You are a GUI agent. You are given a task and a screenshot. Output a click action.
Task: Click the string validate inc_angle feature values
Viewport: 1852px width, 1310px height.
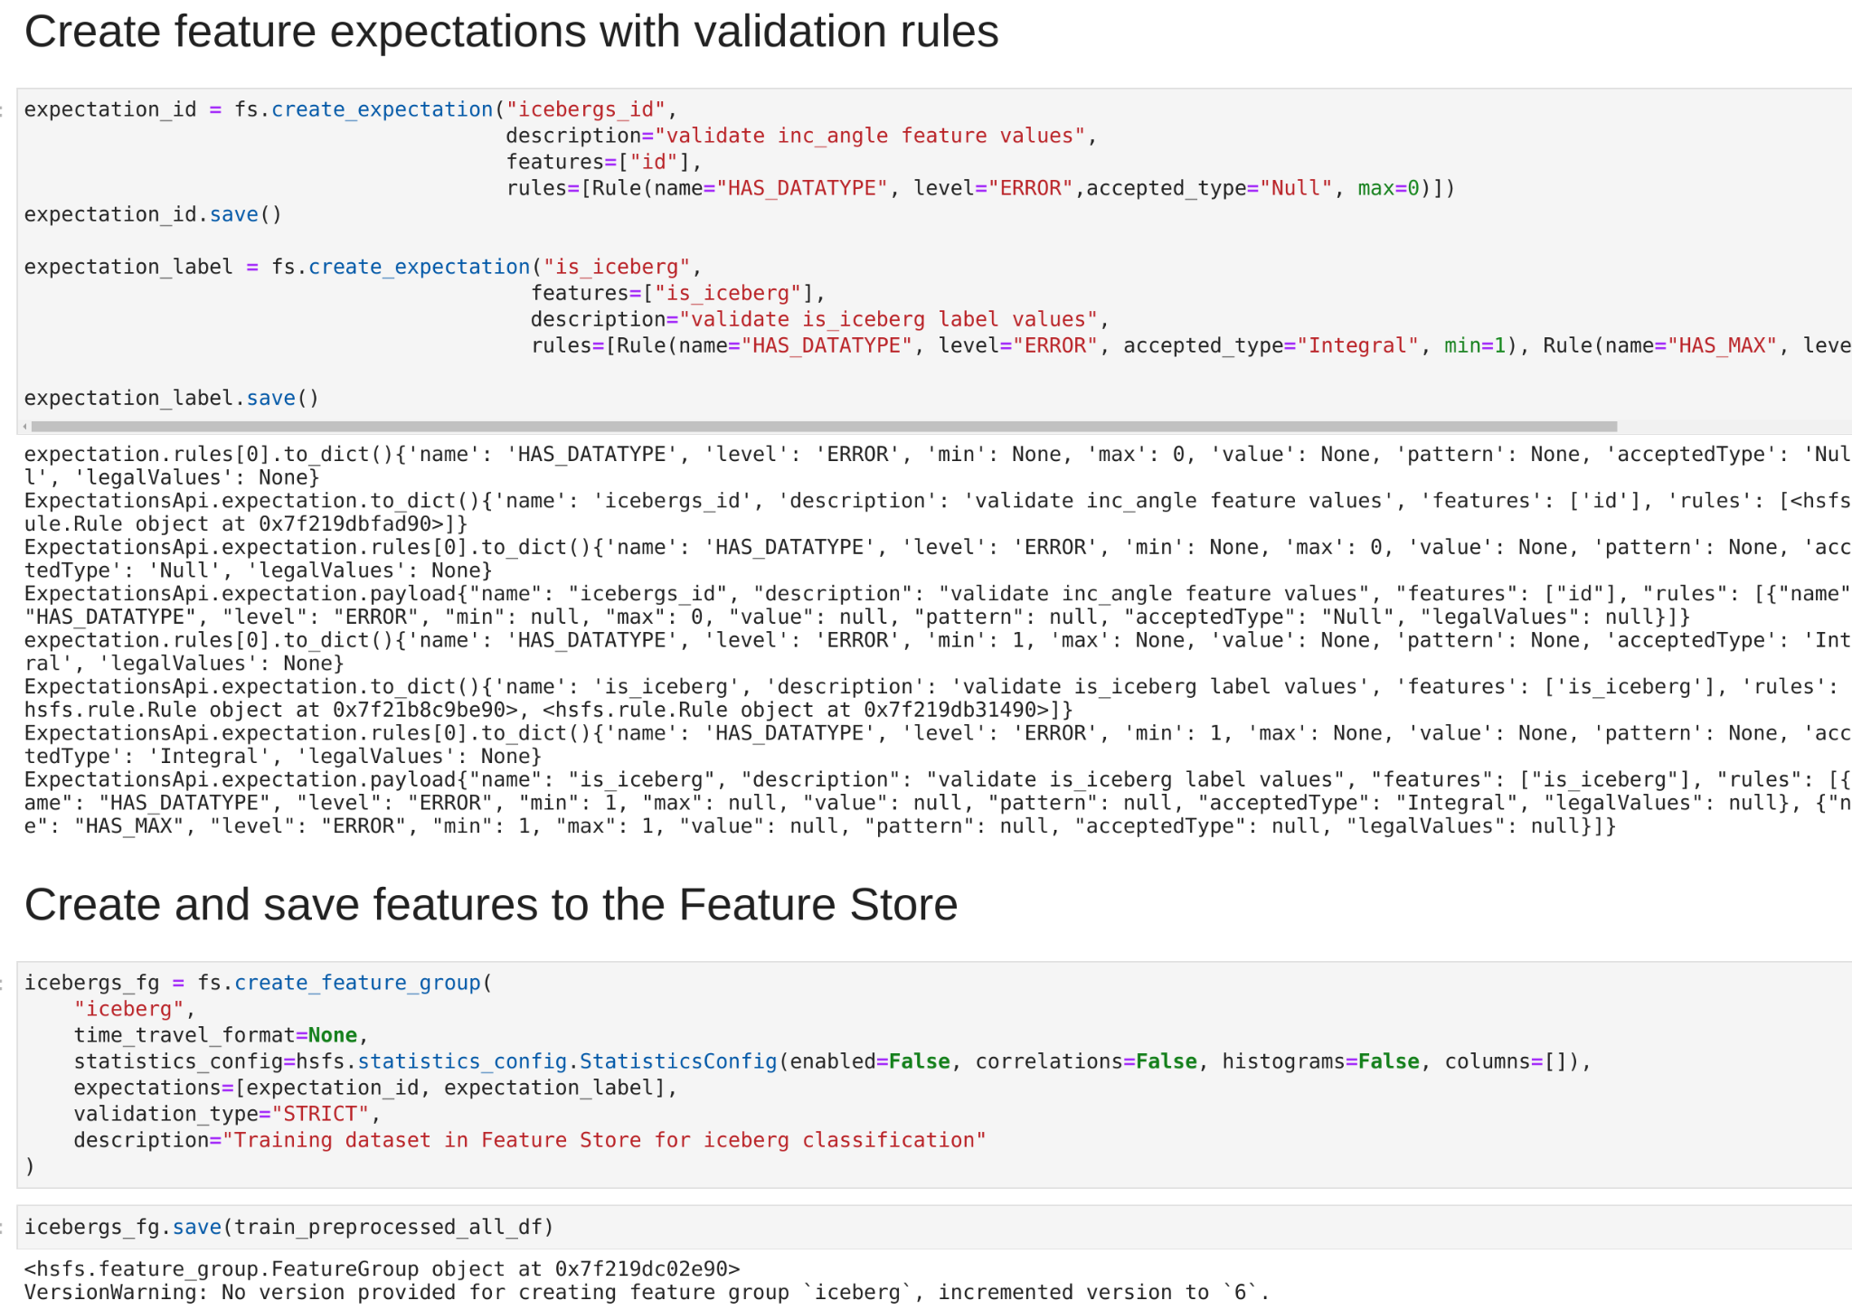coord(874,136)
